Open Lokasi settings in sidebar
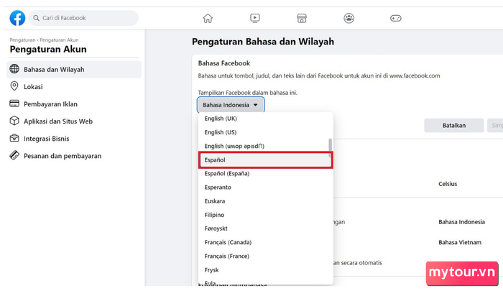Image resolution: width=503 pixels, height=291 pixels. [x=74, y=87]
